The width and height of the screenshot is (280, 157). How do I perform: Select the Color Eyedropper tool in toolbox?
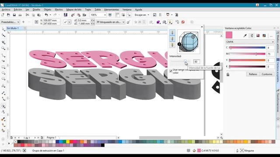pos(3,119)
